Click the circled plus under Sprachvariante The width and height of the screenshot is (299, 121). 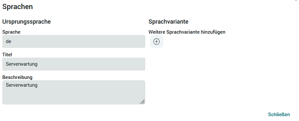[157, 41]
